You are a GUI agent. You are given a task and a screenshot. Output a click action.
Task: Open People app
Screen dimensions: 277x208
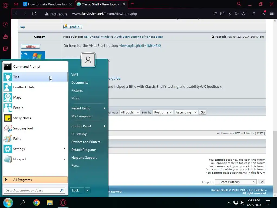(x=35, y=108)
